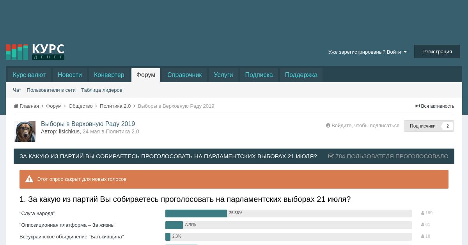
Task: Click the checkmark icon next to 784 voters
Action: pyautogui.click(x=331, y=156)
